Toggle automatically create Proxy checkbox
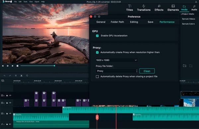The image size is (199, 129). click(97, 52)
